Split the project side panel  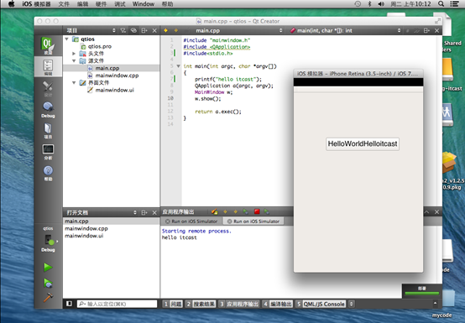pos(144,30)
